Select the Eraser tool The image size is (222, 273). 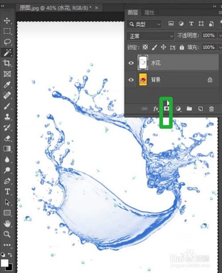[7, 138]
